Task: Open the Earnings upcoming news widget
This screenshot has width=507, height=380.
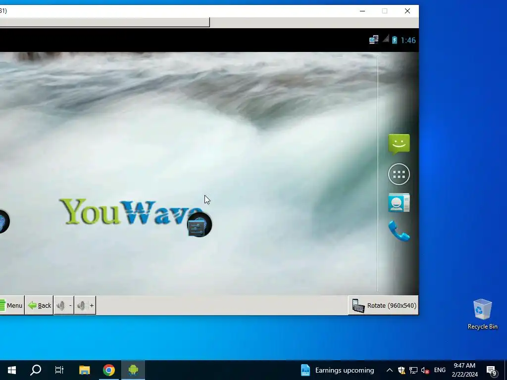Action: click(337, 370)
